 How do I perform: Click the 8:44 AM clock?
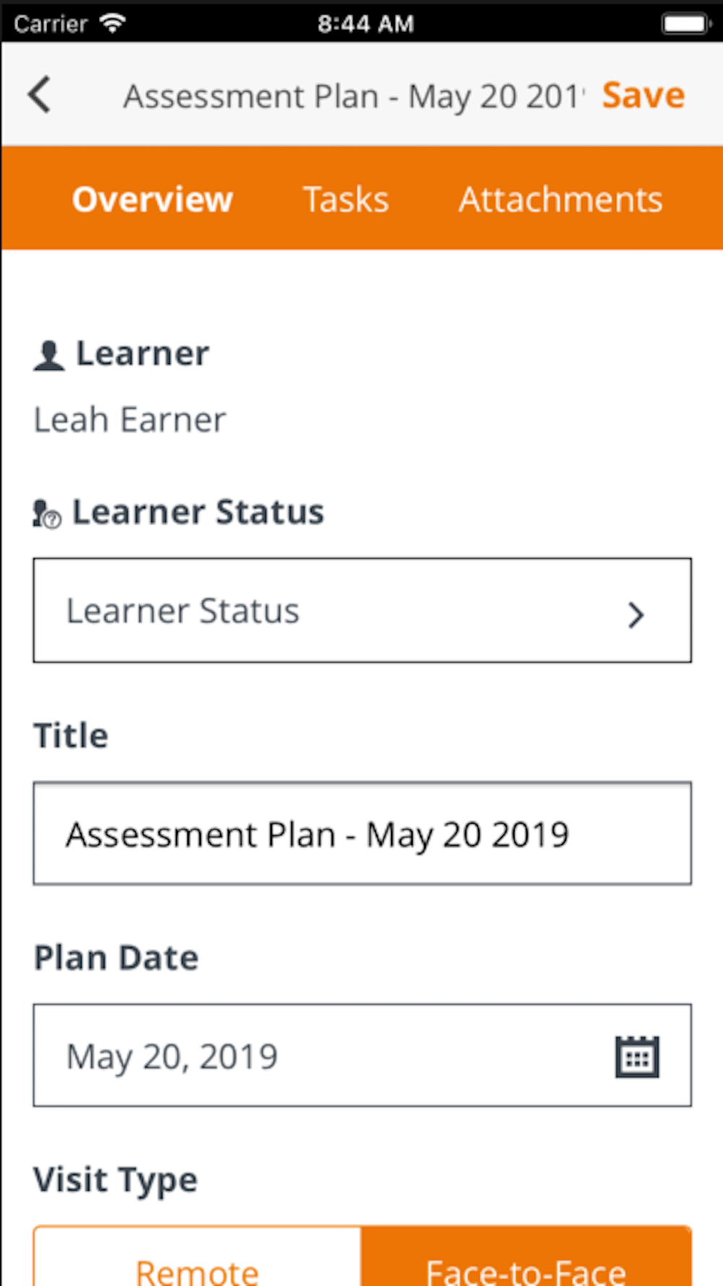pos(365,24)
